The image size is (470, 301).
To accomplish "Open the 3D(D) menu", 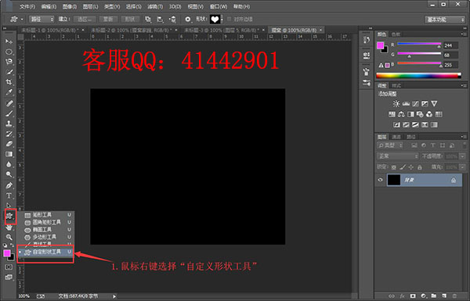I will pos(175,6).
